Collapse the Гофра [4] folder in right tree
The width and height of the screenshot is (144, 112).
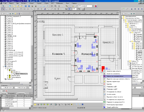(130, 33)
